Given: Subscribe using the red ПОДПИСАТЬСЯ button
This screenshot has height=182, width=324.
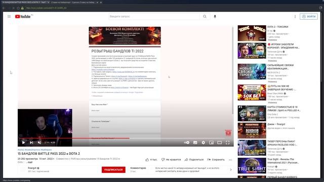Looking at the screenshot, I should [x=113, y=170].
